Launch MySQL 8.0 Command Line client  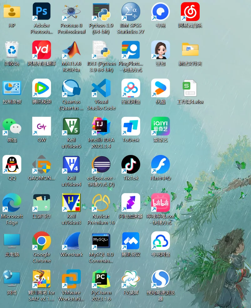[x=101, y=241]
